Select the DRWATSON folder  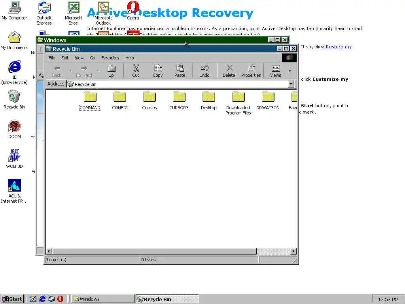pyautogui.click(x=268, y=101)
